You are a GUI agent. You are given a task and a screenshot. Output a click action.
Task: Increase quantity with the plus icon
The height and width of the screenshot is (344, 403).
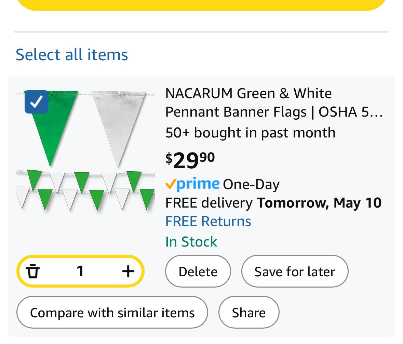click(x=128, y=271)
